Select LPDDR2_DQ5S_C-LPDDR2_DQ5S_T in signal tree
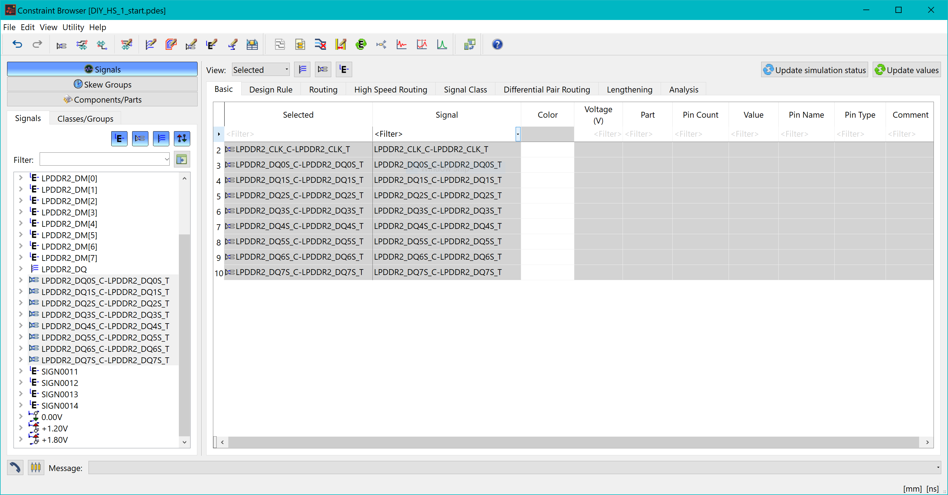The width and height of the screenshot is (948, 495). click(105, 337)
